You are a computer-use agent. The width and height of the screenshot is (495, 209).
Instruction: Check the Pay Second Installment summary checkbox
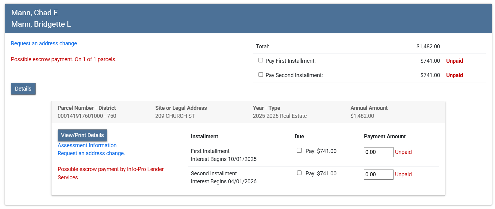(x=261, y=75)
